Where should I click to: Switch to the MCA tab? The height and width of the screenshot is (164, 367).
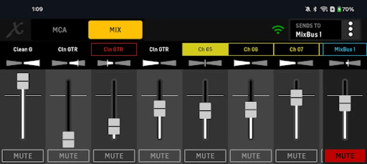click(x=60, y=30)
